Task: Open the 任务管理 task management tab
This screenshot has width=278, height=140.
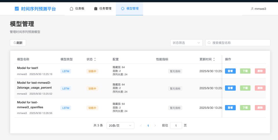Action: point(103,9)
